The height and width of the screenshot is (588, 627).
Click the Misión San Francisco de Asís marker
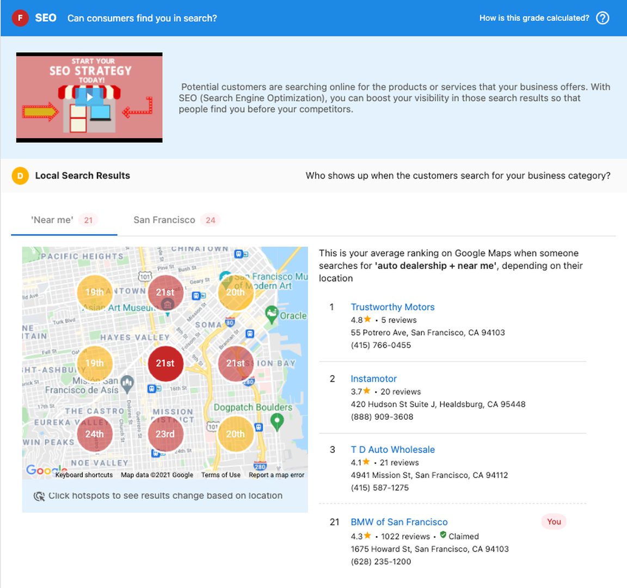pos(127,384)
